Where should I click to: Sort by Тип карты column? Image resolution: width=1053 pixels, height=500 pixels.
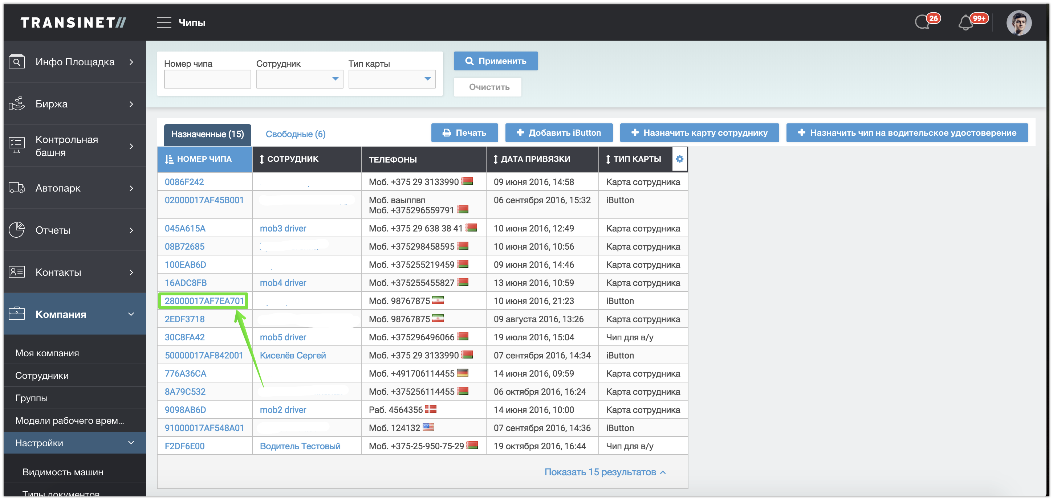tap(636, 159)
